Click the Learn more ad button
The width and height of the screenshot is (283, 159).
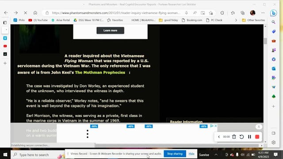(x=110, y=30)
